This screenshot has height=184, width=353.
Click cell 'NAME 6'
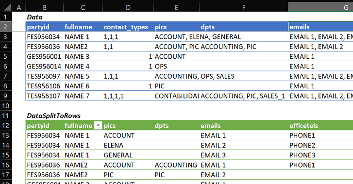pos(83,86)
